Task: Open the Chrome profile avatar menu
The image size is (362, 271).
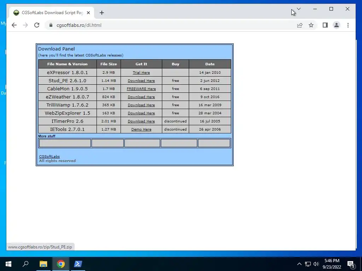Action: [337, 25]
